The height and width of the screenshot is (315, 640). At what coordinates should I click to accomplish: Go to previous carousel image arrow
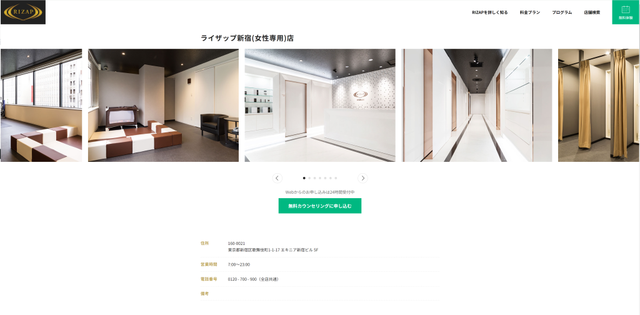[x=277, y=178]
